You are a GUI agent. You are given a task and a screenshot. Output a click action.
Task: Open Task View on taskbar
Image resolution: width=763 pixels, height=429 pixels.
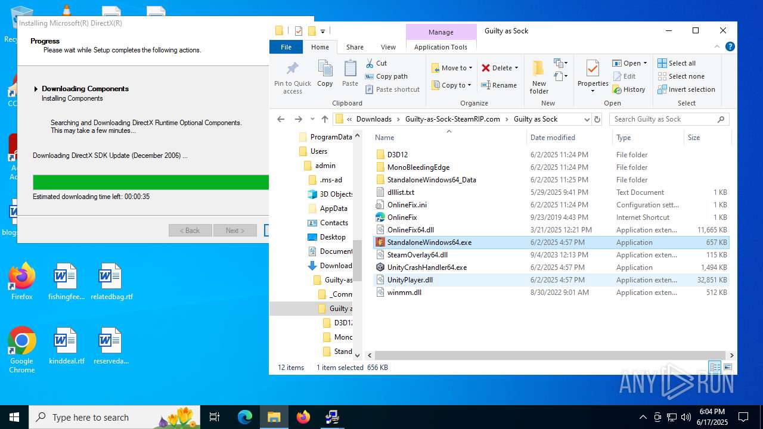215,417
